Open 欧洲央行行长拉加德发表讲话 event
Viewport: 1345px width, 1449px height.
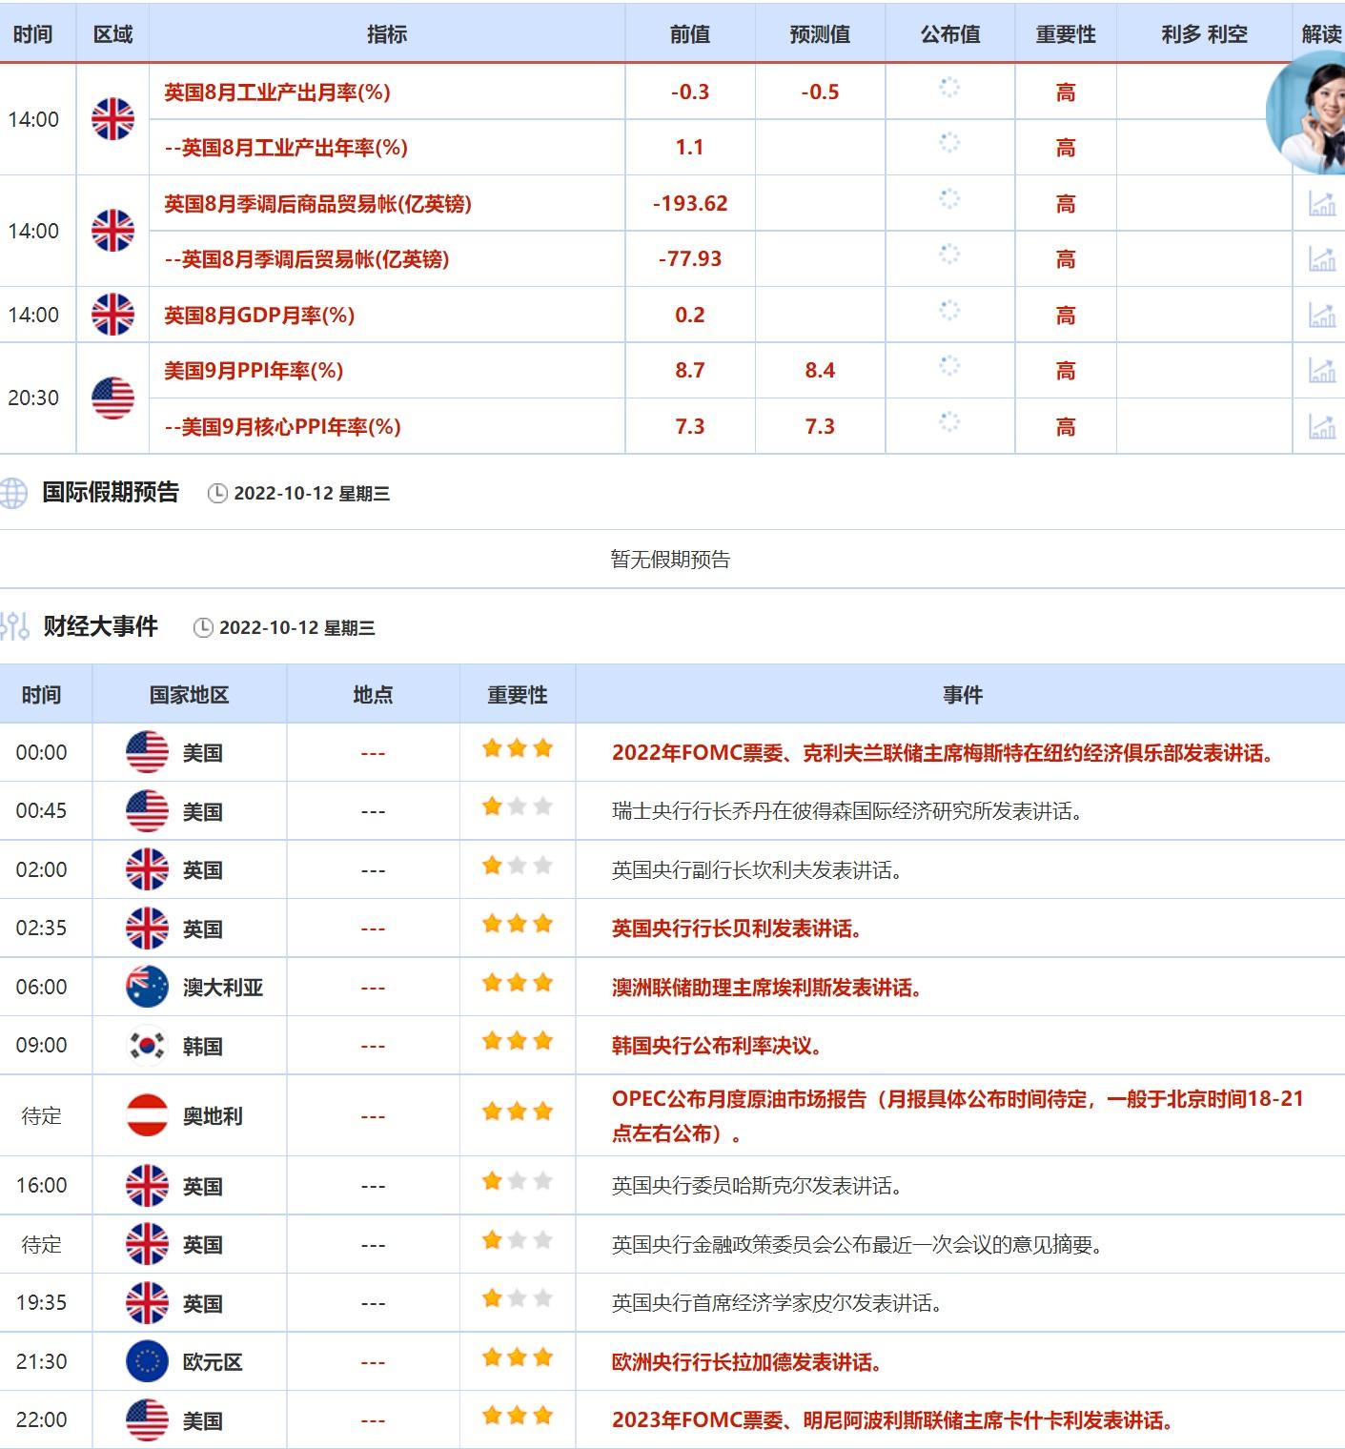coord(746,1362)
